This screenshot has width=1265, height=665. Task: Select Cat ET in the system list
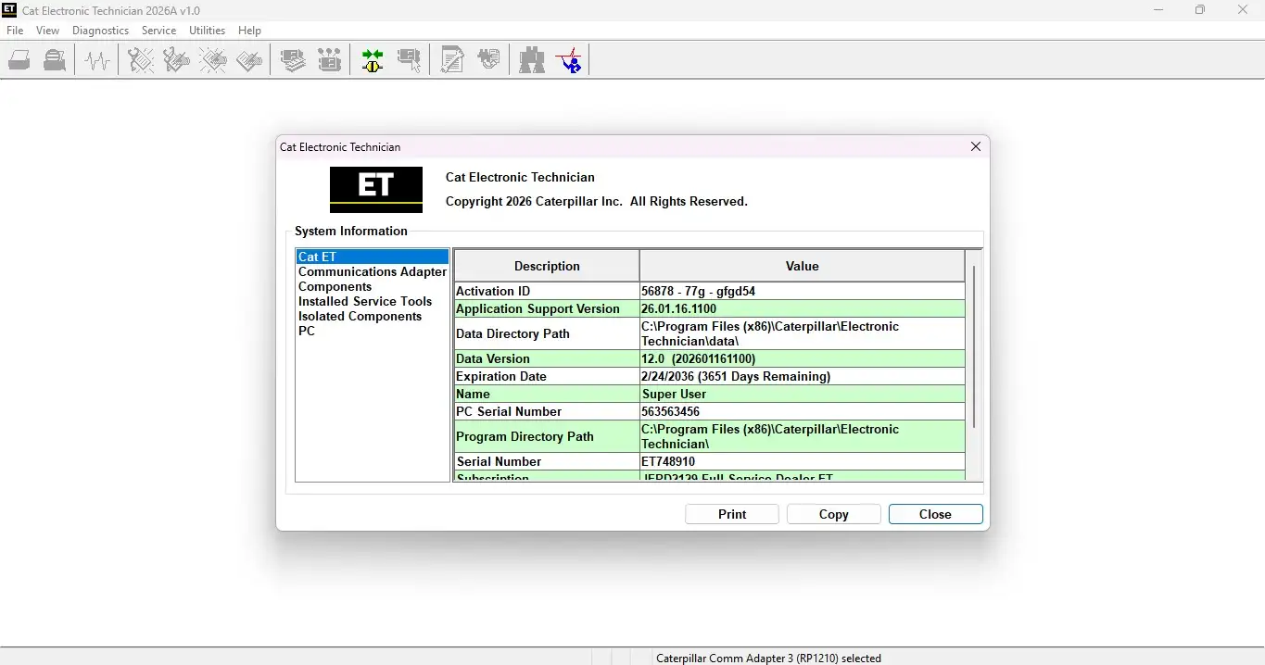pos(373,257)
